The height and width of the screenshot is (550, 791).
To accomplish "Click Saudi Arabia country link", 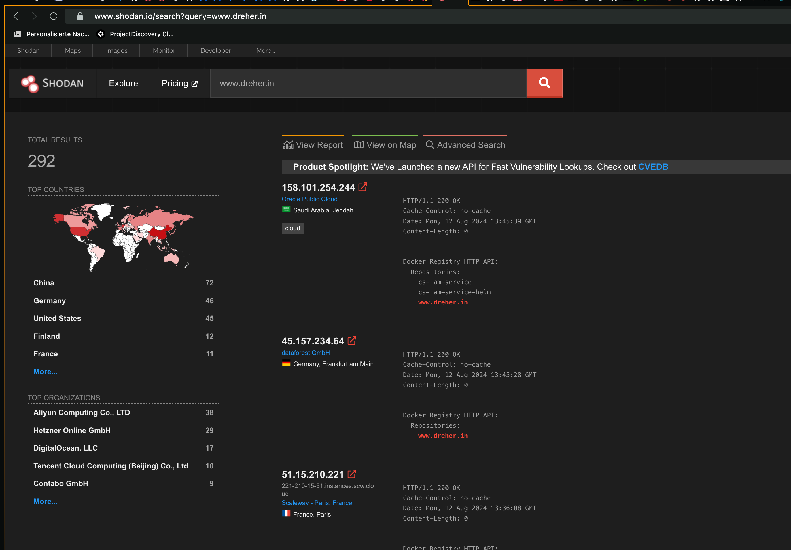I will pyautogui.click(x=311, y=210).
